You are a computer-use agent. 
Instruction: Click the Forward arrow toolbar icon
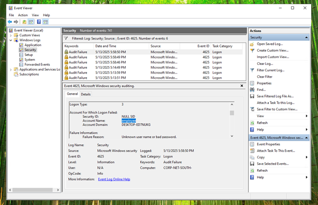coord(16,22)
